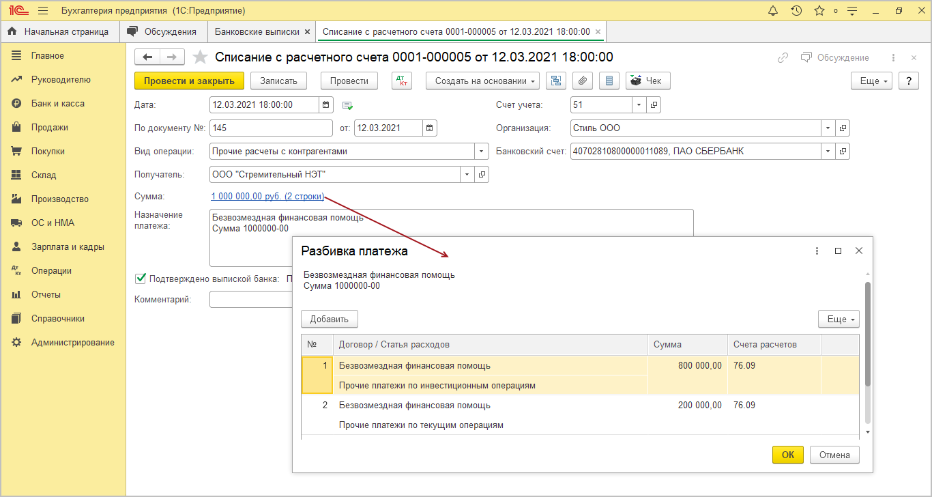Viewport: 932px width, 497px height.
Task: Click the Разбивка платежа vertical scrollbar
Action: [867, 335]
